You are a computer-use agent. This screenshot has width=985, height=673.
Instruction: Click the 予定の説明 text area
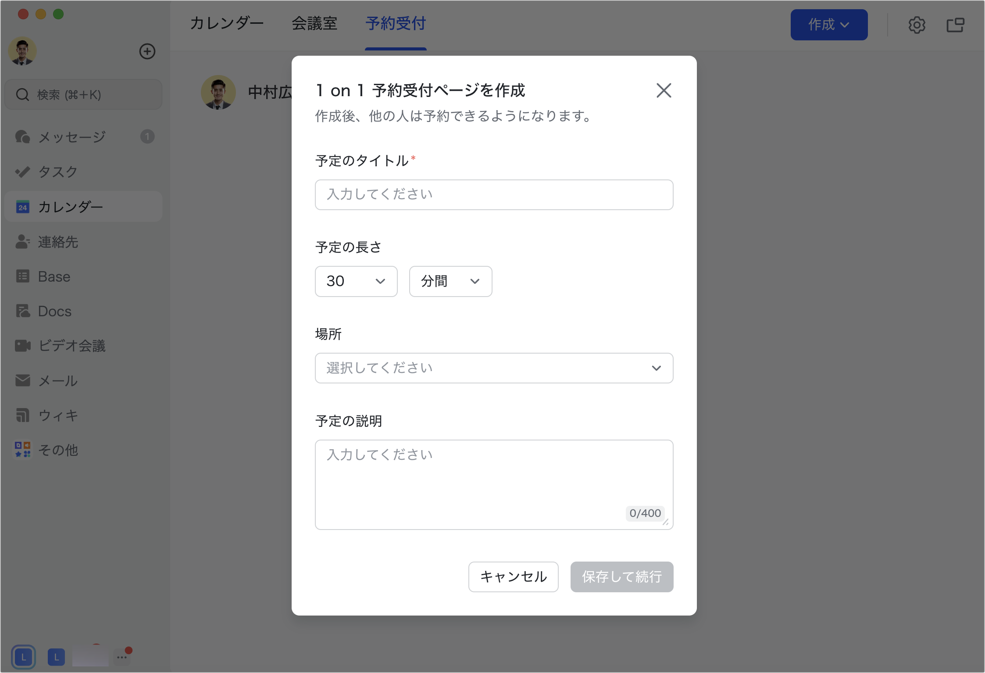494,484
